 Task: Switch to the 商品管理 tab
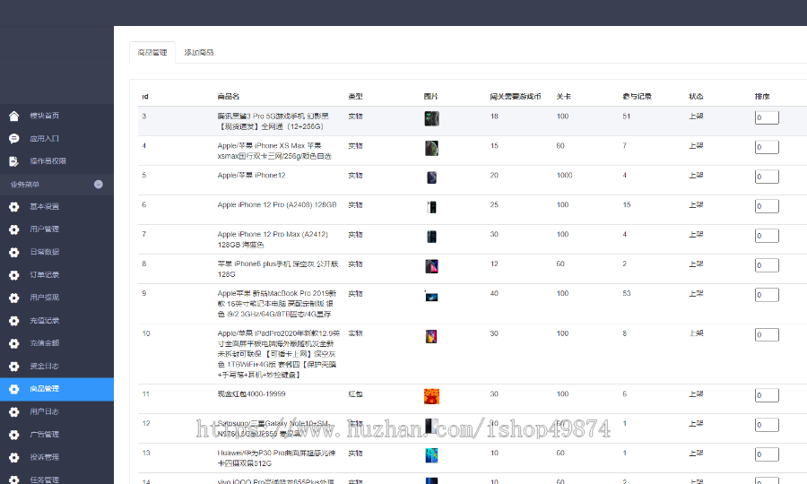152,53
